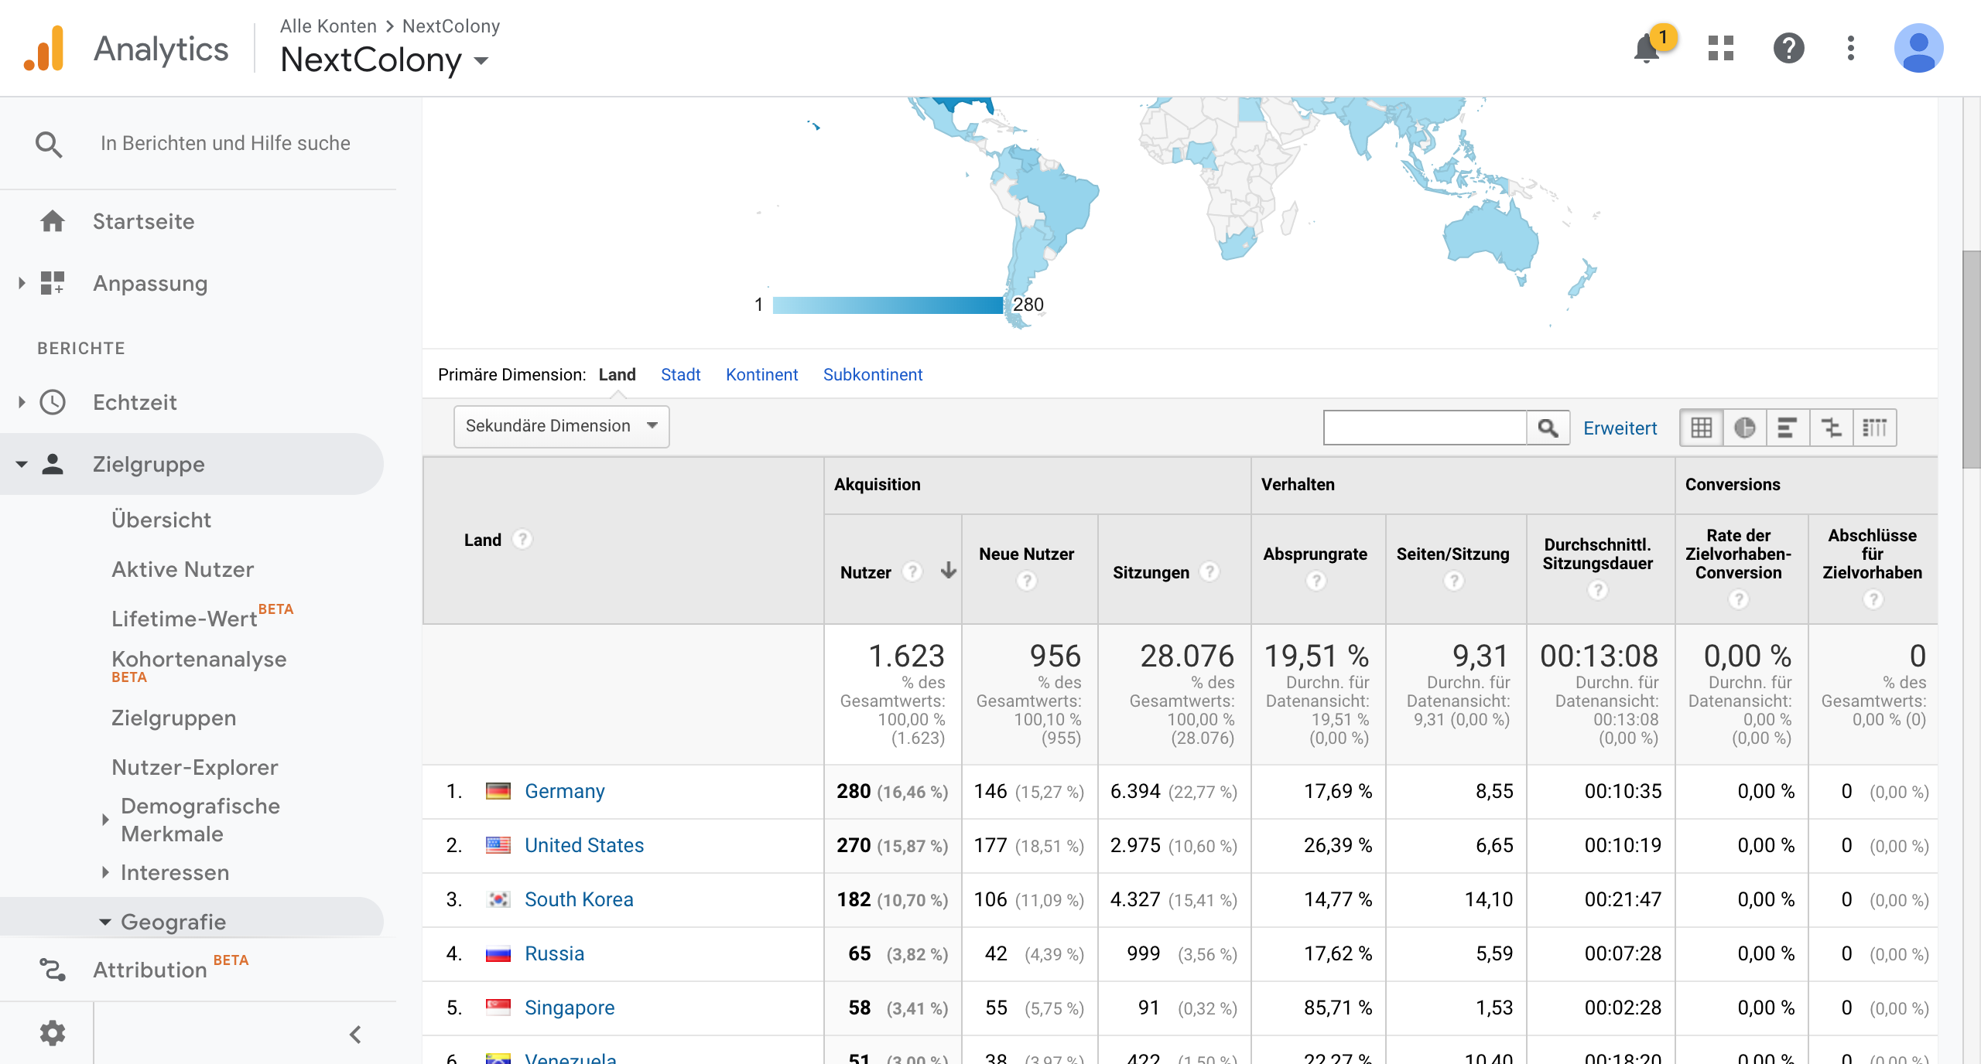The width and height of the screenshot is (1981, 1064).
Task: Click the user color gradient legend bar
Action: tap(888, 305)
